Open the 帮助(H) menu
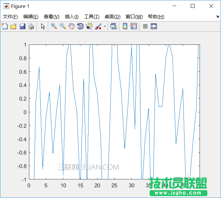The height and width of the screenshot is (198, 221). (156, 17)
